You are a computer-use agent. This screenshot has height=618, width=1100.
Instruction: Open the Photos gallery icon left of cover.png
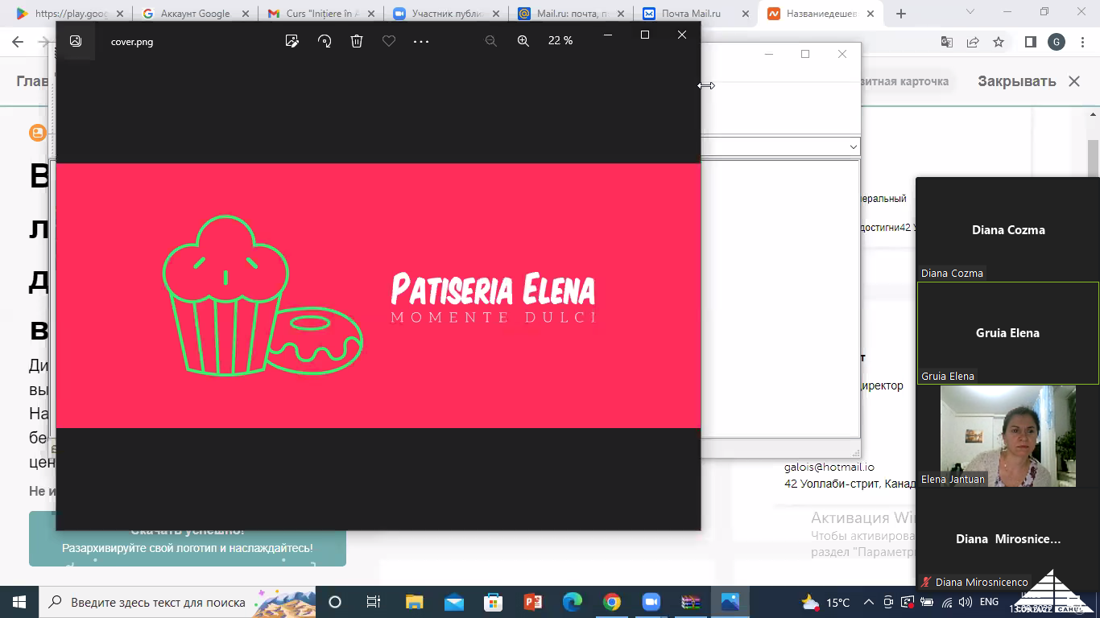(x=76, y=41)
